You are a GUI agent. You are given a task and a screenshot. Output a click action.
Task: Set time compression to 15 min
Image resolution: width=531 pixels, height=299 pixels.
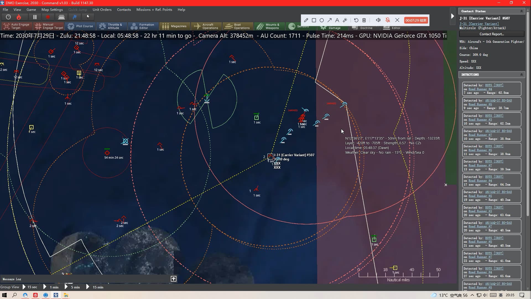click(x=95, y=287)
